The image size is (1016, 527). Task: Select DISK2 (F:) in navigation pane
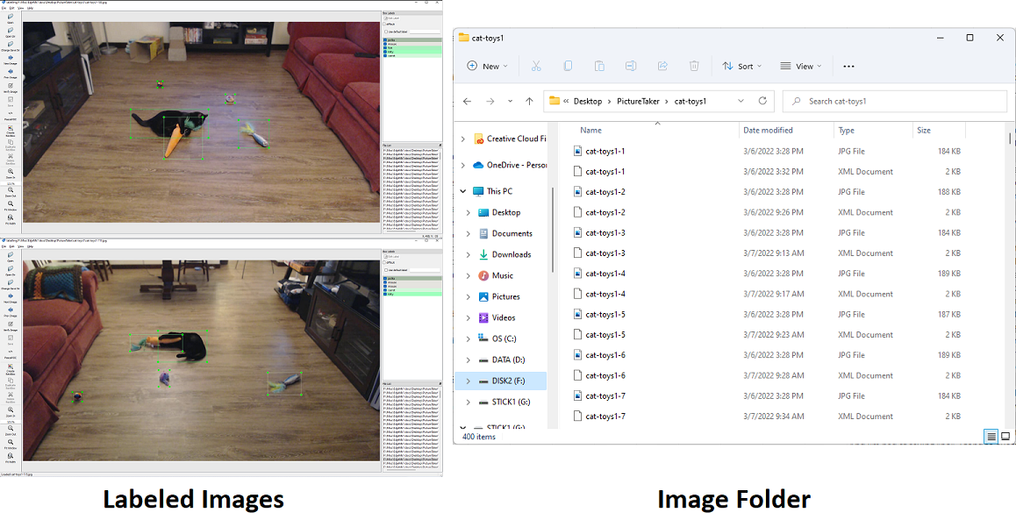click(501, 381)
